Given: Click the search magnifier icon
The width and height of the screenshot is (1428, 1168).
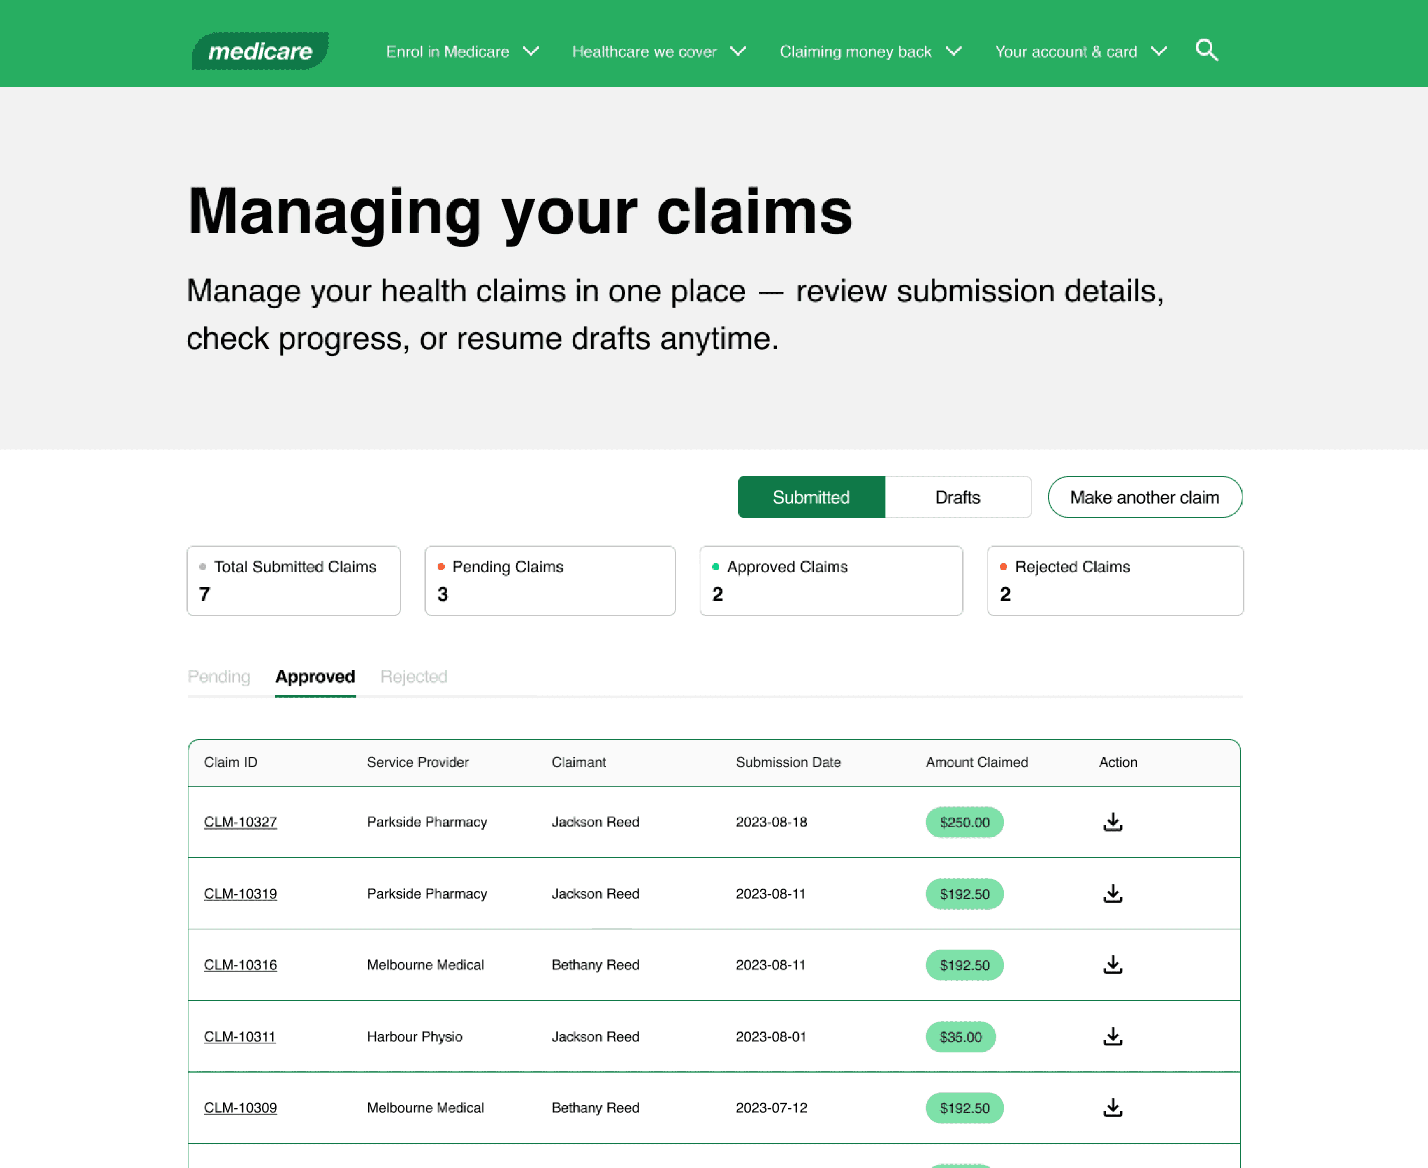Looking at the screenshot, I should click(x=1206, y=51).
